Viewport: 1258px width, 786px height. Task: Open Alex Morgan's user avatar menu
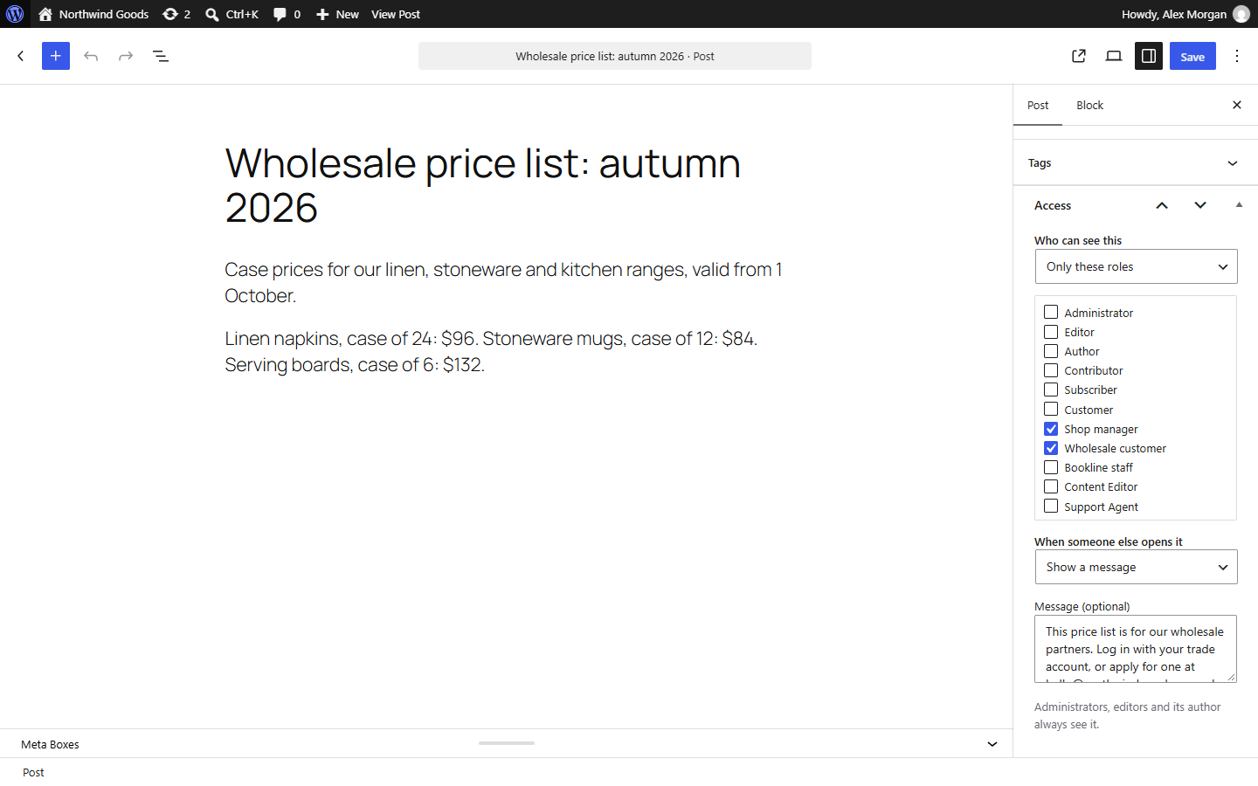pyautogui.click(x=1241, y=14)
